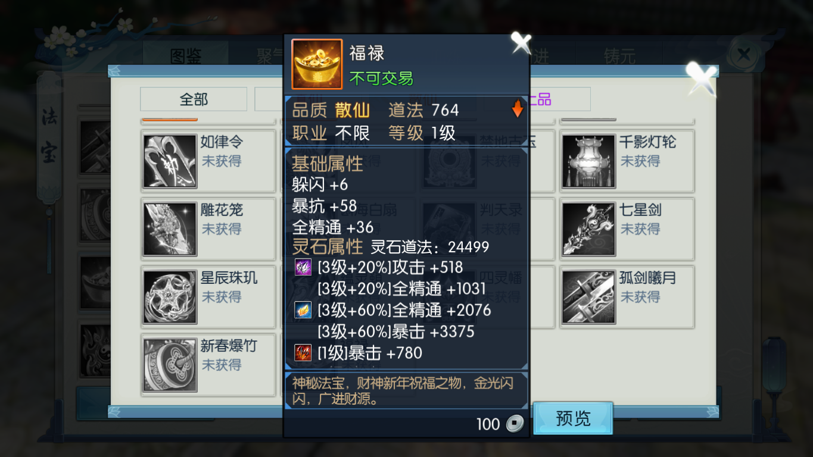Select the 全部 filter tab
Image resolution: width=813 pixels, height=457 pixels.
tap(194, 99)
